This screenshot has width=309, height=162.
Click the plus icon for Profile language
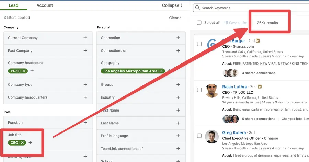pos(178,136)
